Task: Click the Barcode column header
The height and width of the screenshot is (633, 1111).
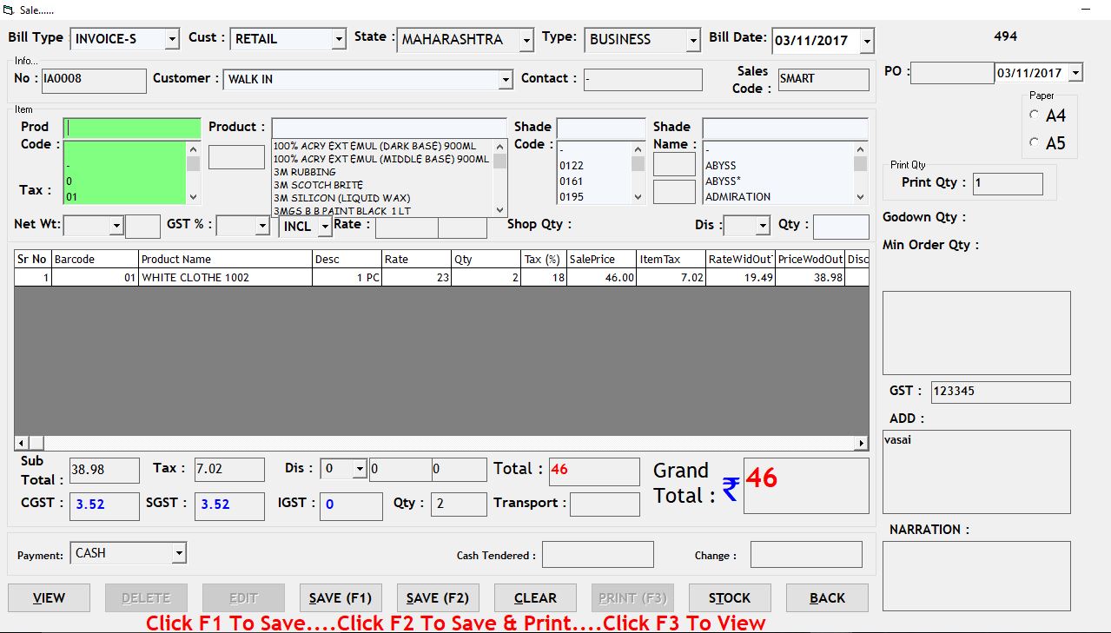Action: click(x=95, y=259)
